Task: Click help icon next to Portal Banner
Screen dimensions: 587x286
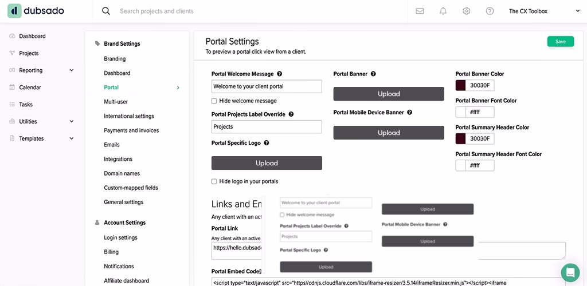Action: tap(373, 74)
